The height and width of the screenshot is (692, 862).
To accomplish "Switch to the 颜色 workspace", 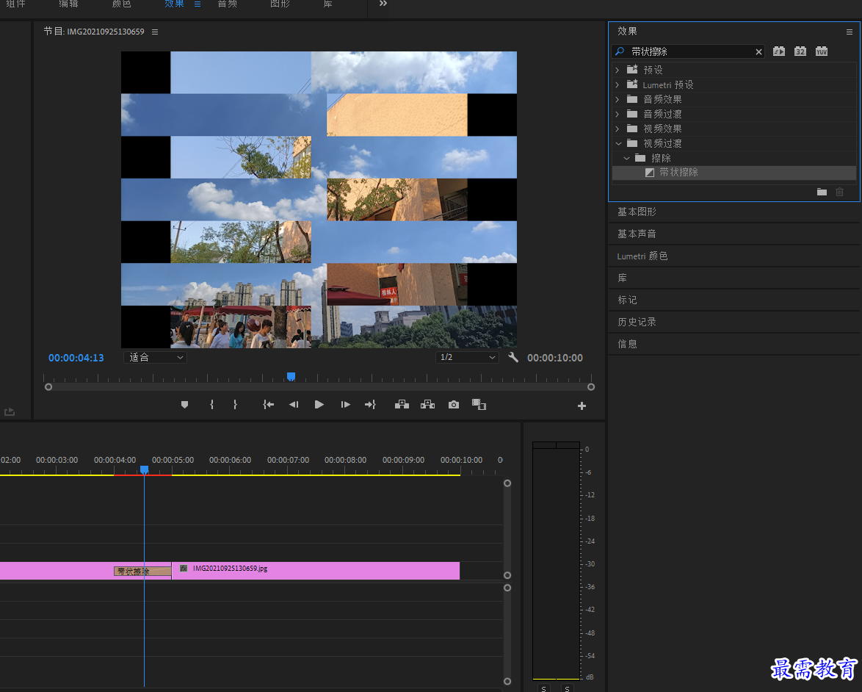I will tap(121, 4).
